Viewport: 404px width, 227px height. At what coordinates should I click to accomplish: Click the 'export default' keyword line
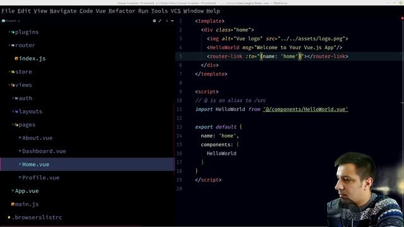[x=216, y=127]
